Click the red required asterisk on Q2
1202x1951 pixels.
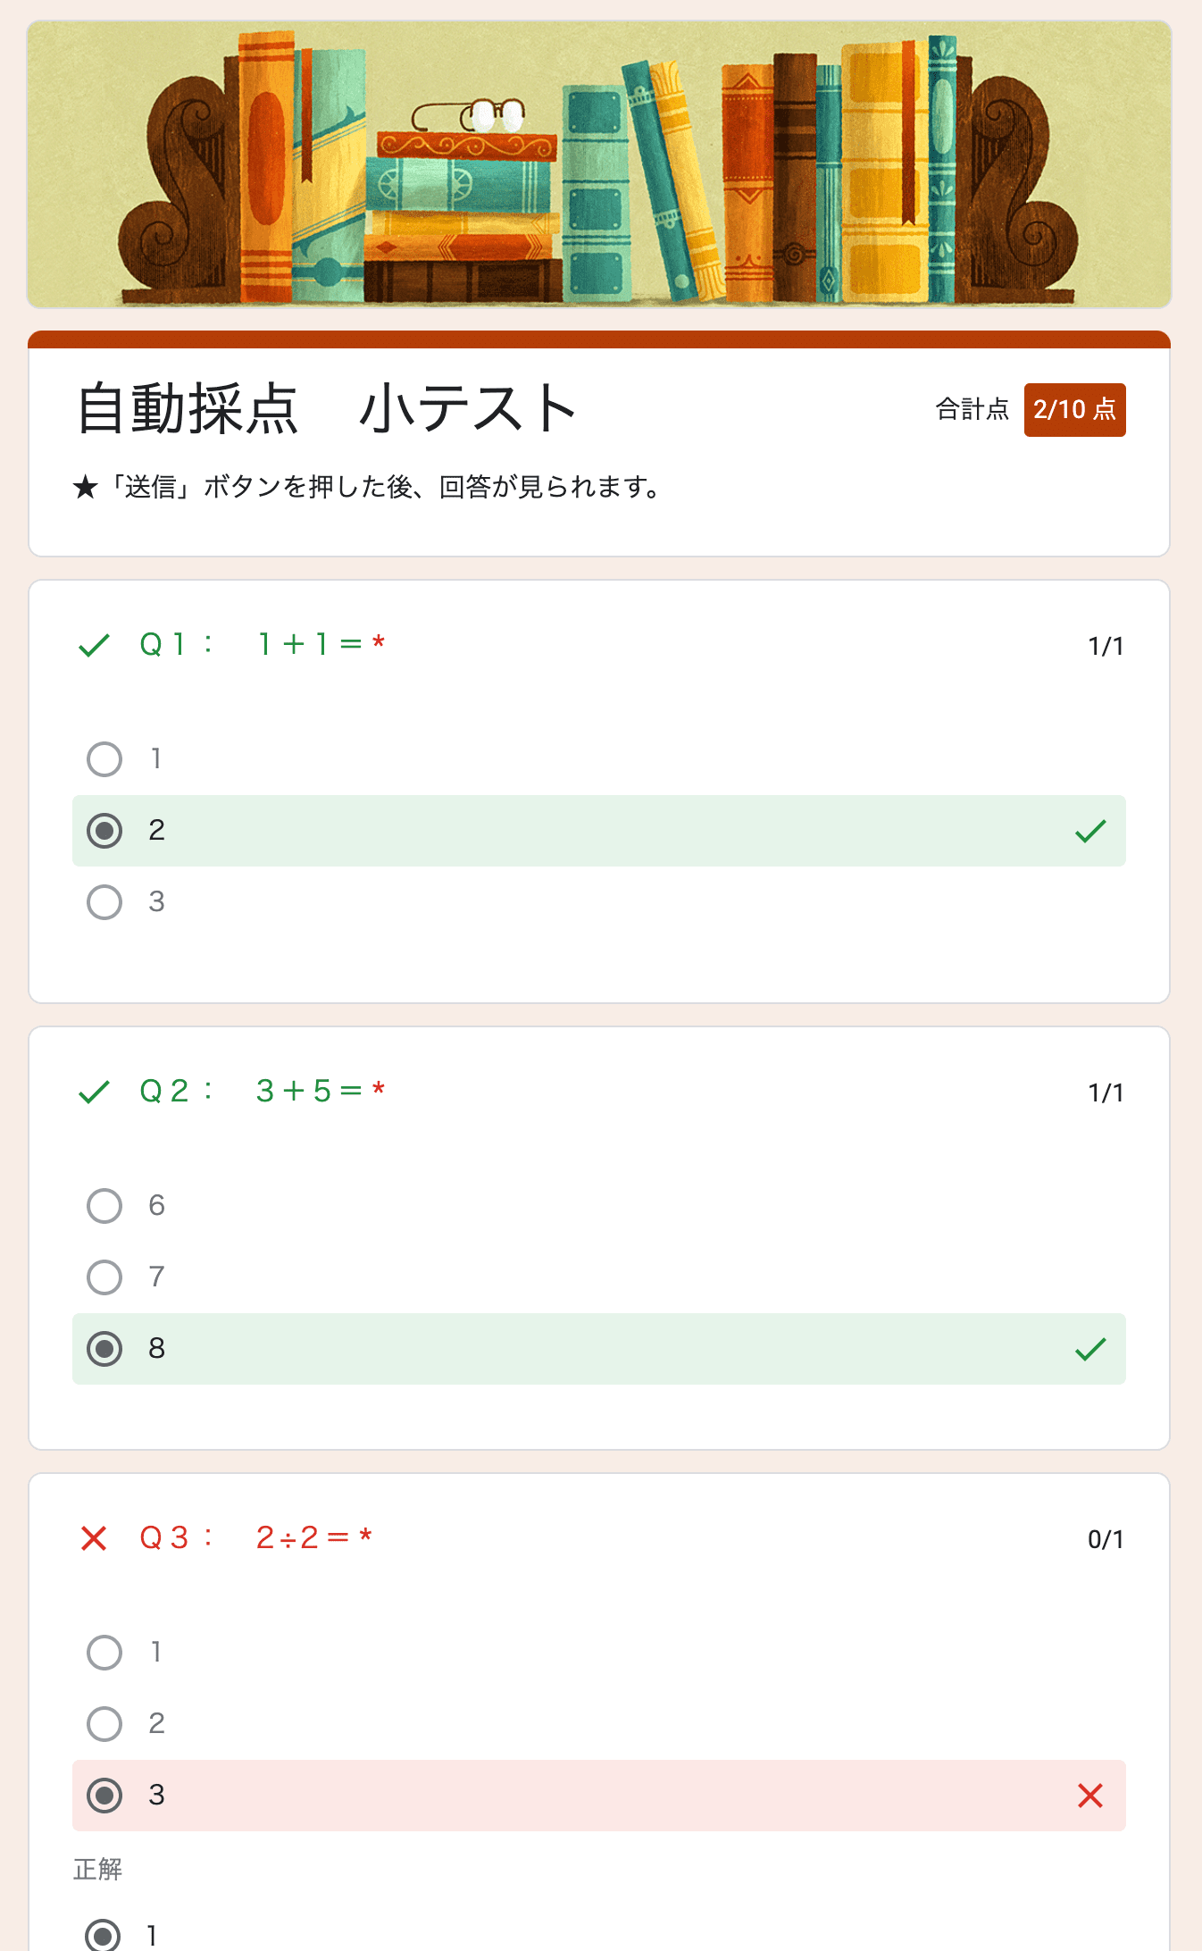tap(380, 1086)
